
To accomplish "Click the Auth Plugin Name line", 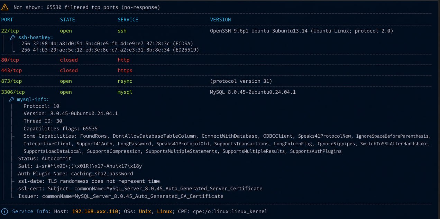I will point(75,174).
